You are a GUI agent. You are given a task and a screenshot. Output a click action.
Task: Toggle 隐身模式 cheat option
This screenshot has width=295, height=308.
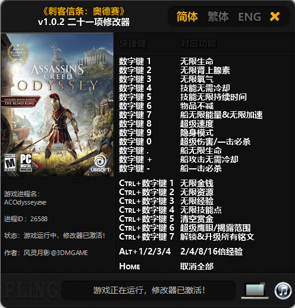[x=197, y=133]
